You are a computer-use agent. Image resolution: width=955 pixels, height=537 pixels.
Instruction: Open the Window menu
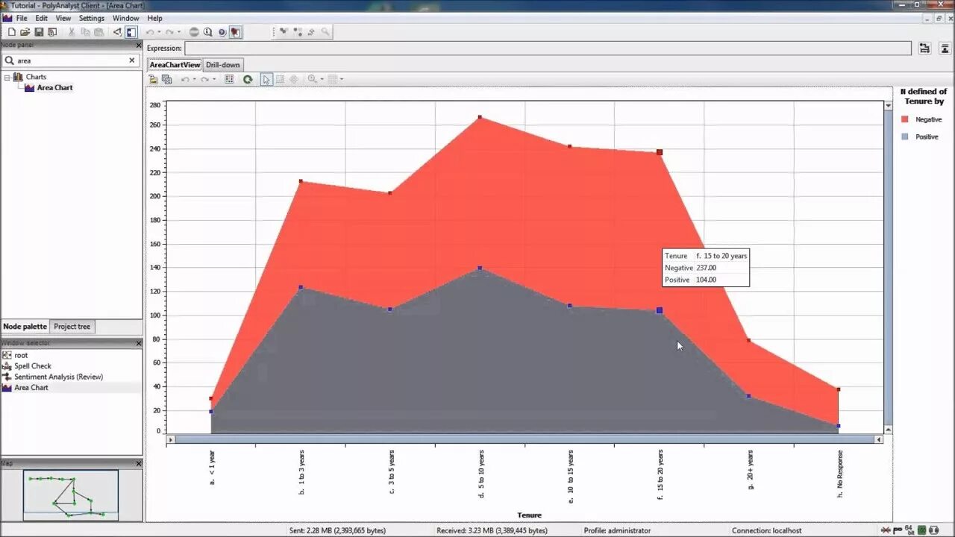pyautogui.click(x=125, y=18)
